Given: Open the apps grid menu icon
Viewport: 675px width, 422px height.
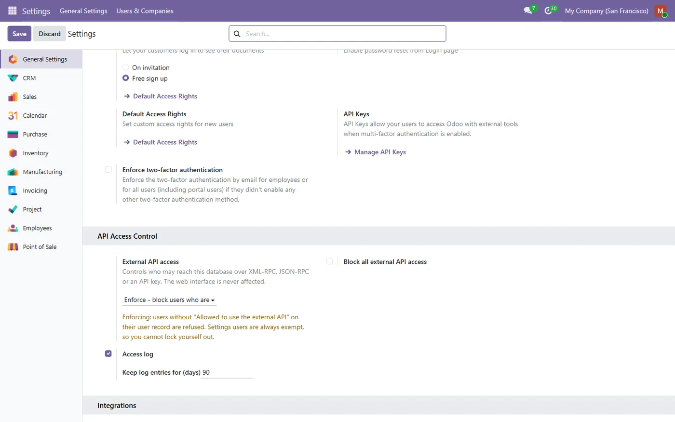Looking at the screenshot, I should pyautogui.click(x=13, y=11).
